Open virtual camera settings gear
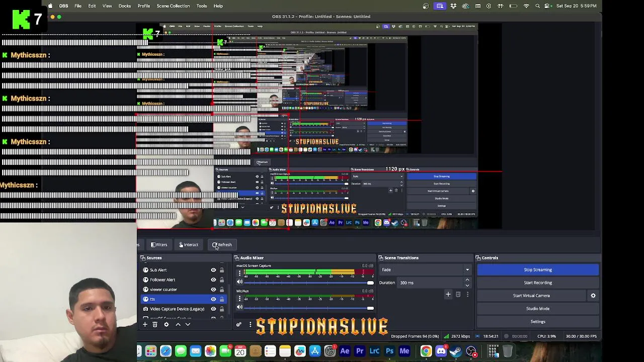The width and height of the screenshot is (644, 362). point(593,296)
